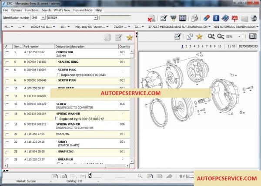Click the envelope mail icon
Screen dimensions: 261x186
click(244, 18)
